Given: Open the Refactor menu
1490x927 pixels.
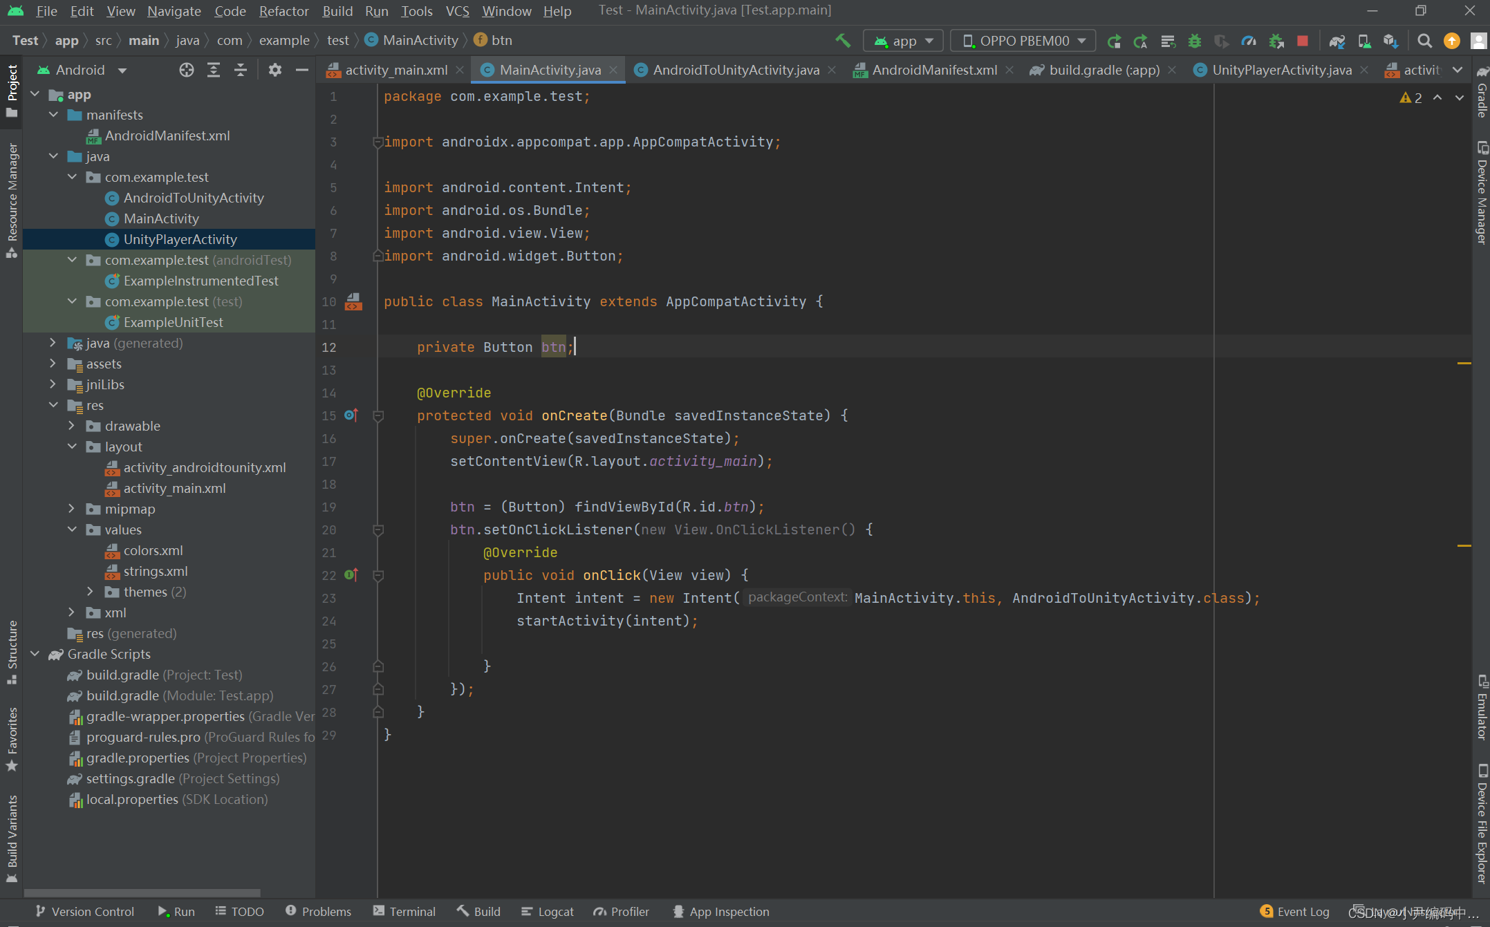Looking at the screenshot, I should 283,11.
